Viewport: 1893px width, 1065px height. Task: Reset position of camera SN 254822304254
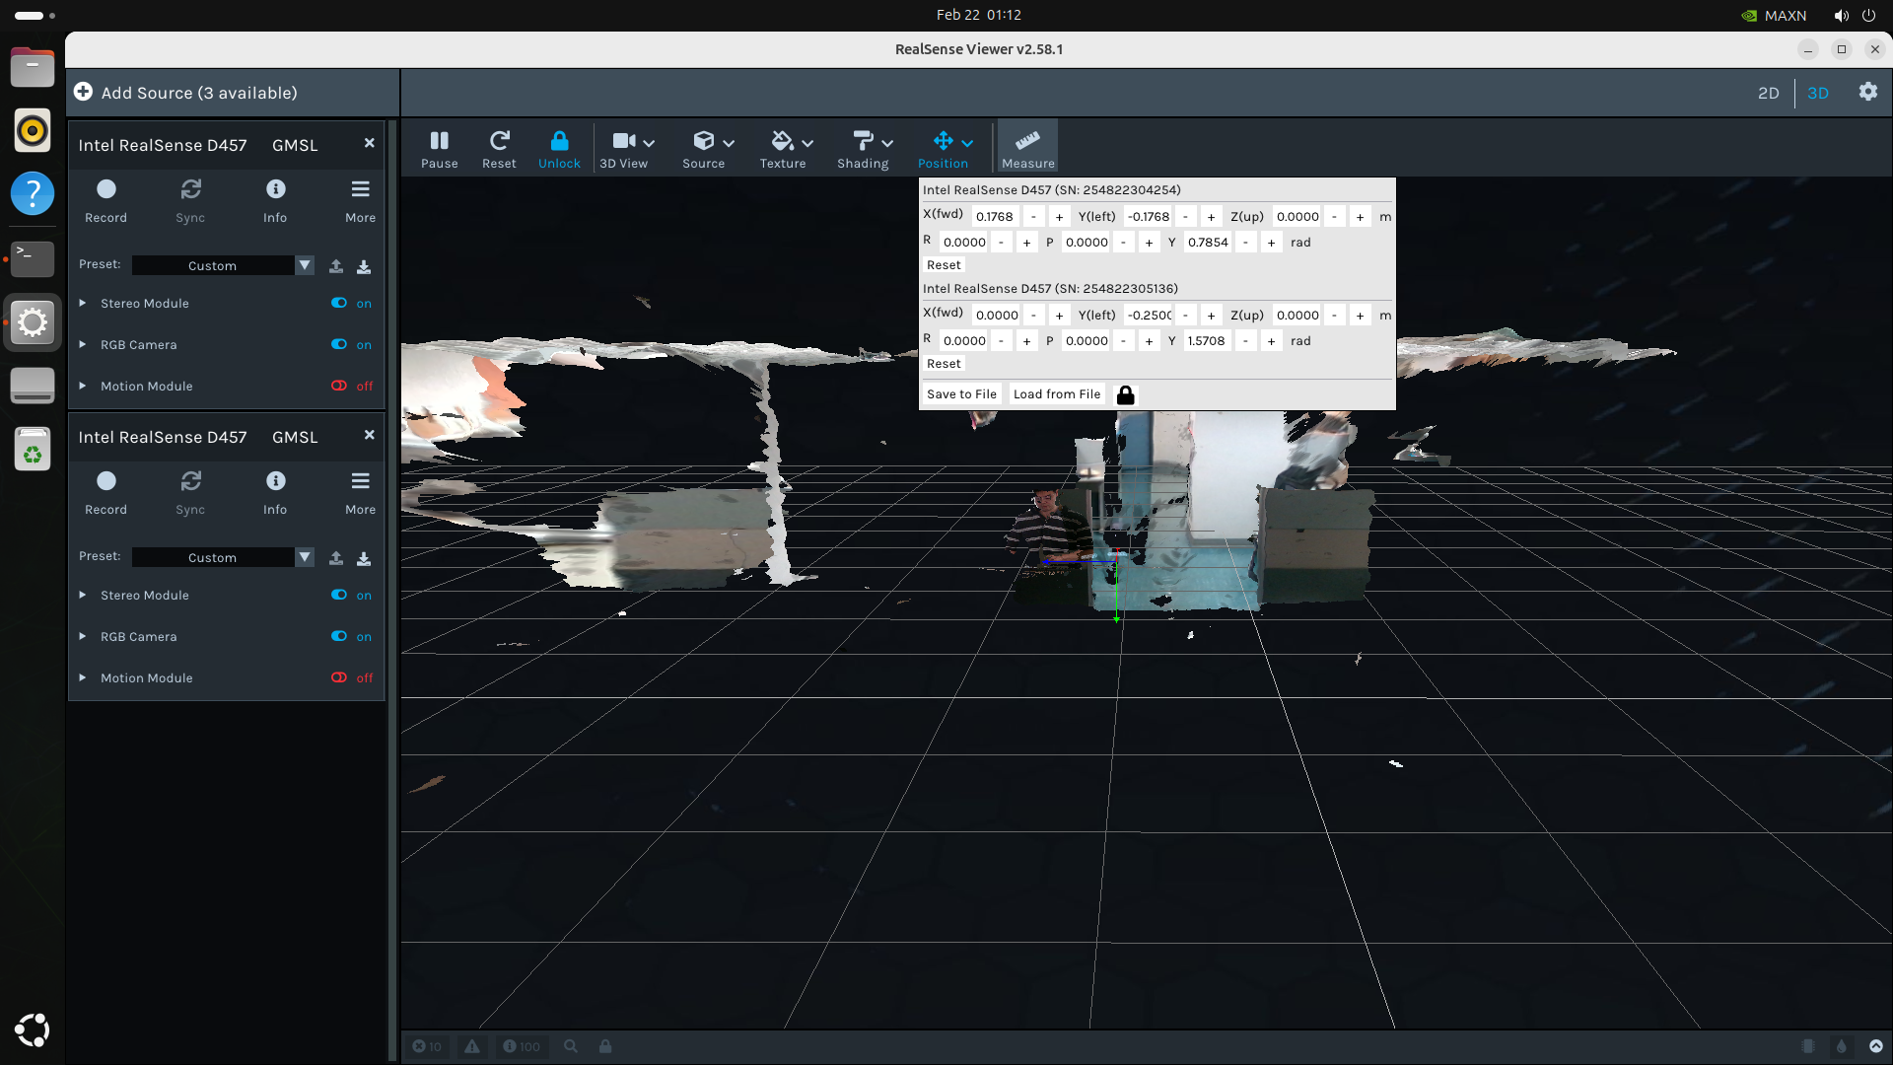click(x=944, y=265)
